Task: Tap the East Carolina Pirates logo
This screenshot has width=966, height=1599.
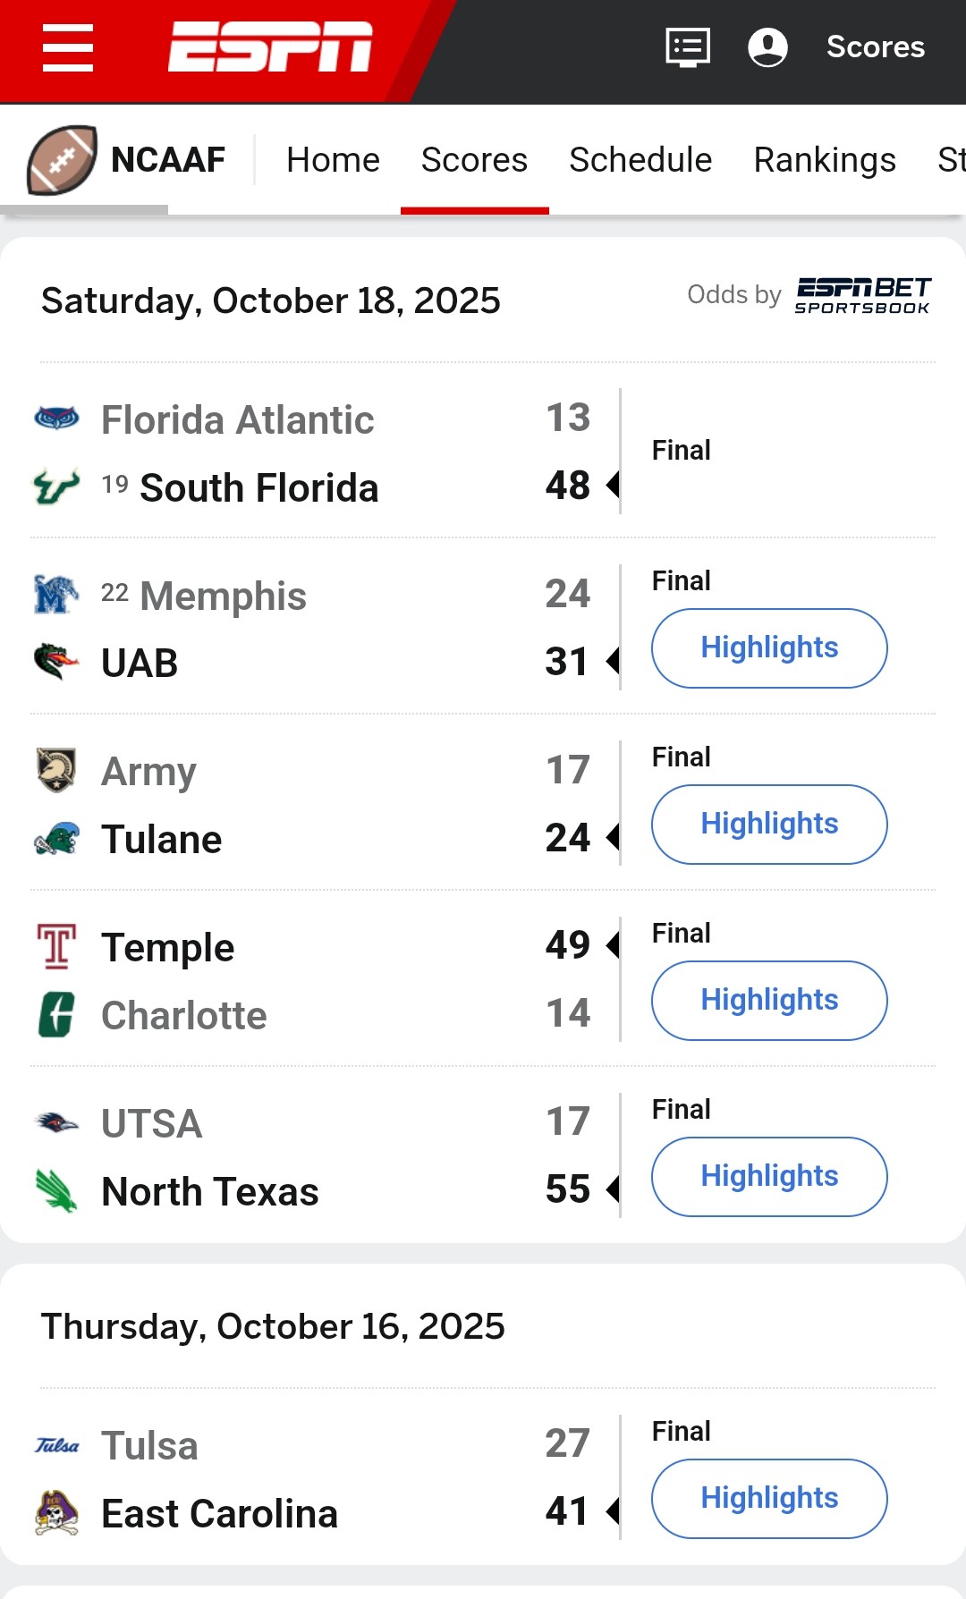Action: coord(56,1513)
